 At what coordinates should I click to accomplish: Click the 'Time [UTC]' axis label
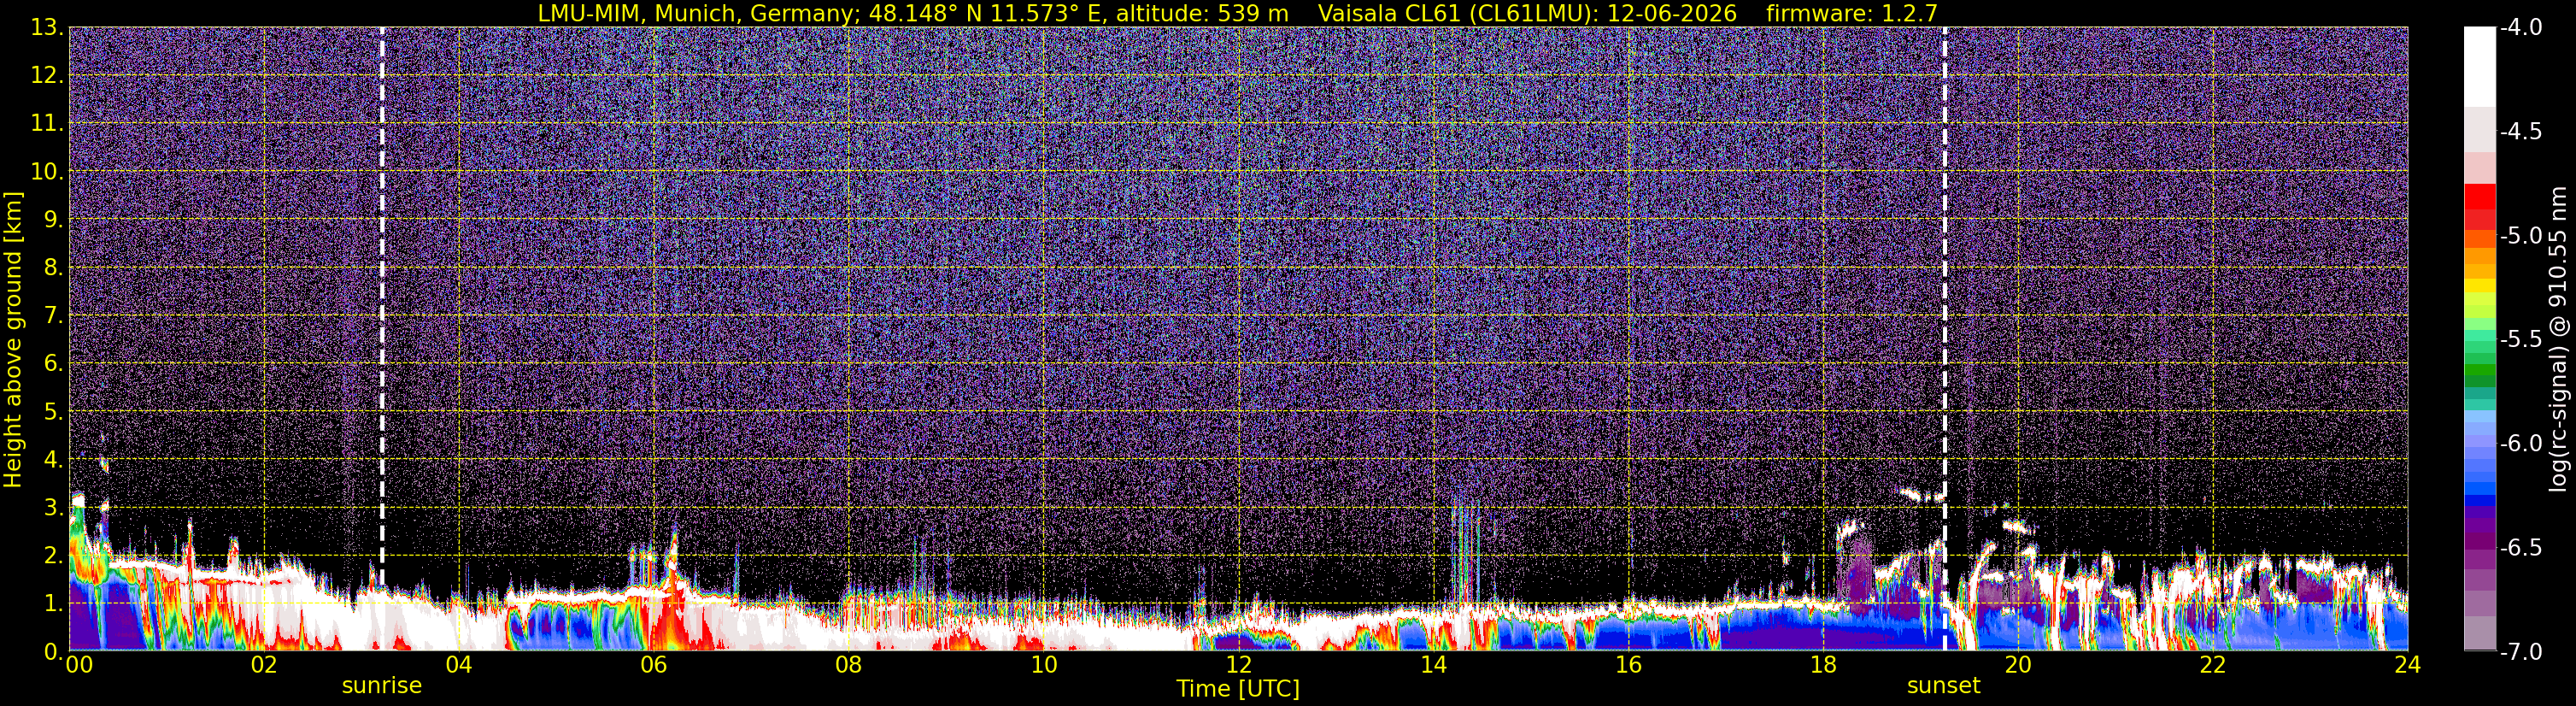pos(1238,689)
